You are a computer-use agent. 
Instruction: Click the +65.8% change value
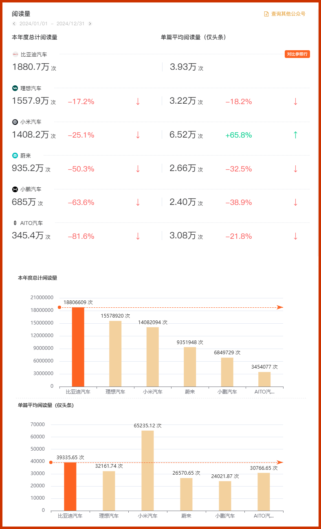coord(239,135)
